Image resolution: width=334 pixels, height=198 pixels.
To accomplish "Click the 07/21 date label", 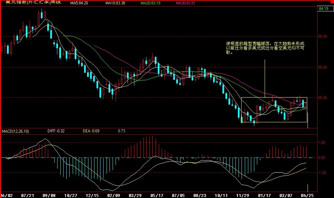I will [28, 195].
